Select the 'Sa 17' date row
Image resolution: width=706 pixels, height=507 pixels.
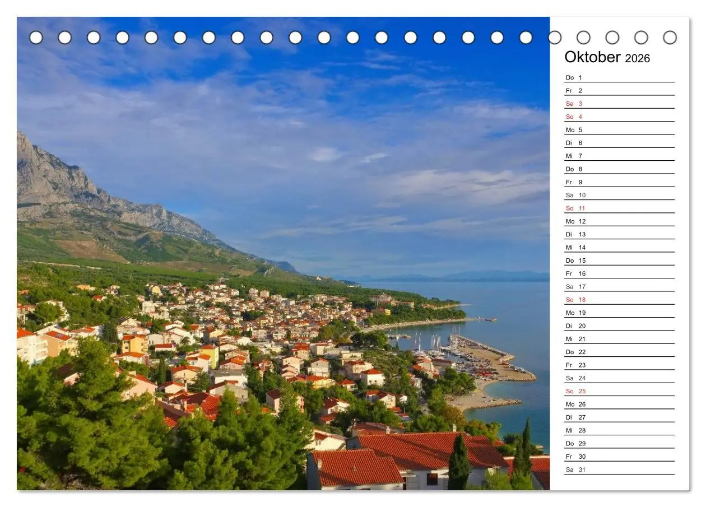tap(619, 286)
